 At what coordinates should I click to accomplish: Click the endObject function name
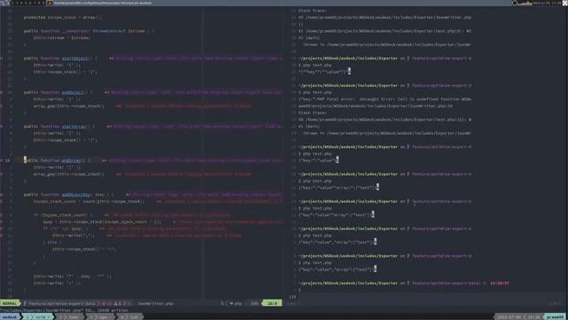coord(73,92)
